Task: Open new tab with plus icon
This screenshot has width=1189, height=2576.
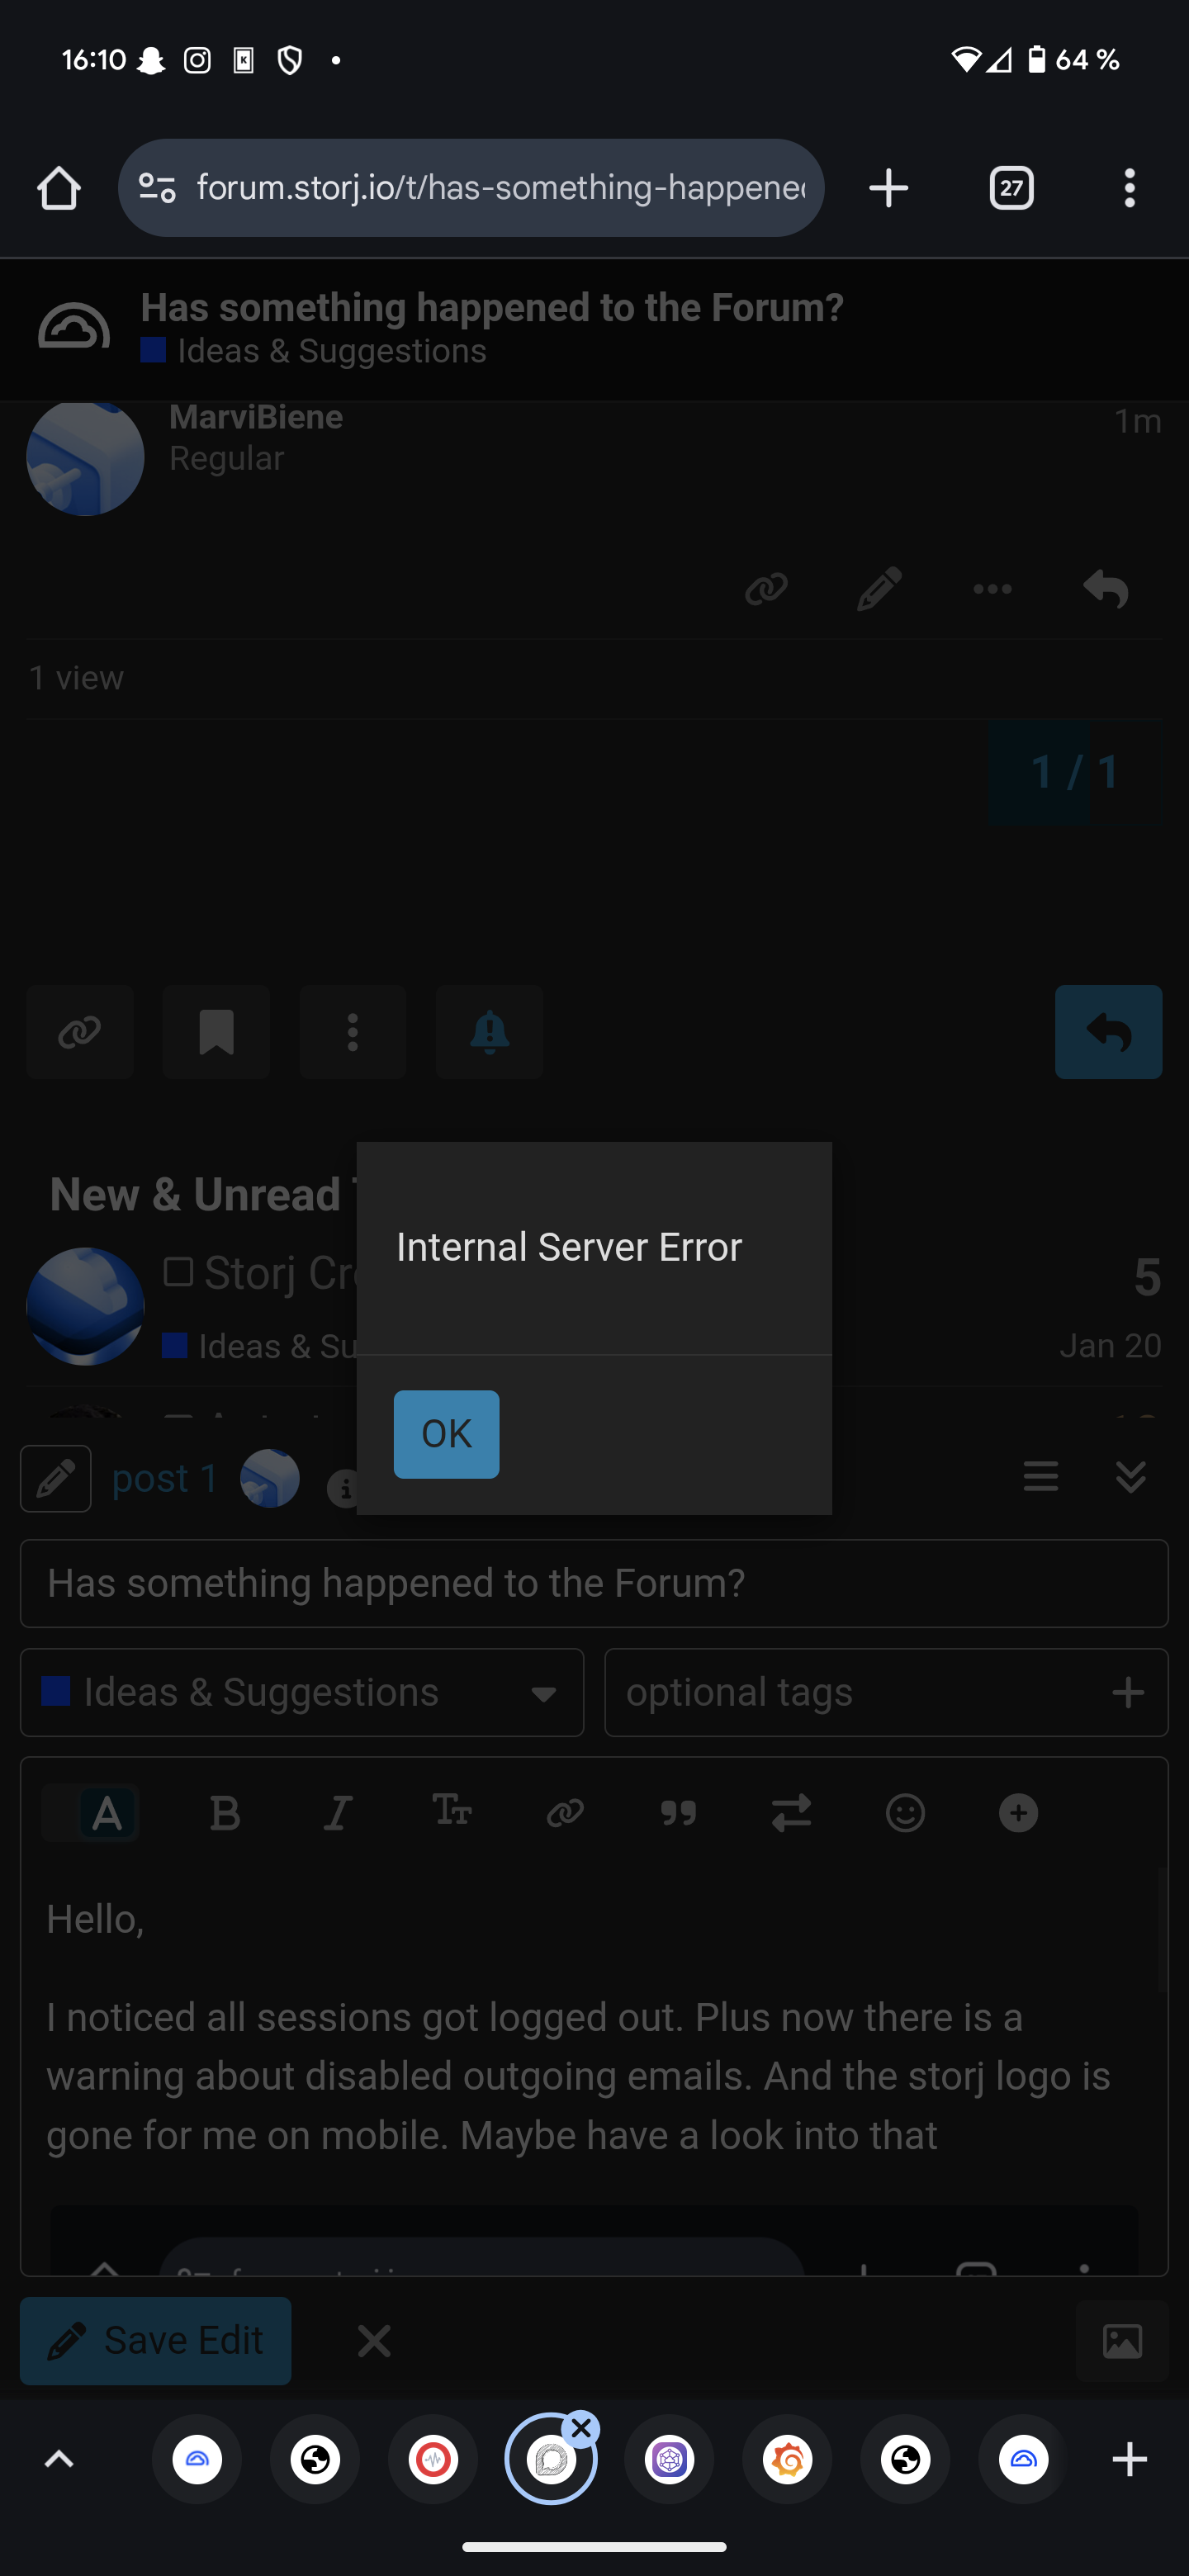Action: tap(888, 188)
